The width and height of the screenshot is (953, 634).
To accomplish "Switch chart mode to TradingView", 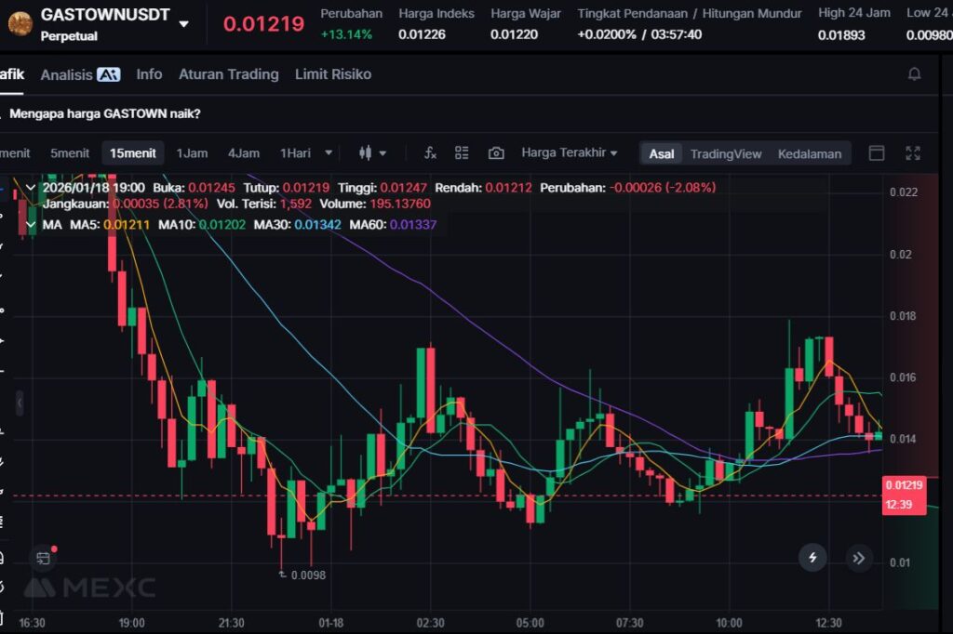I will point(725,154).
